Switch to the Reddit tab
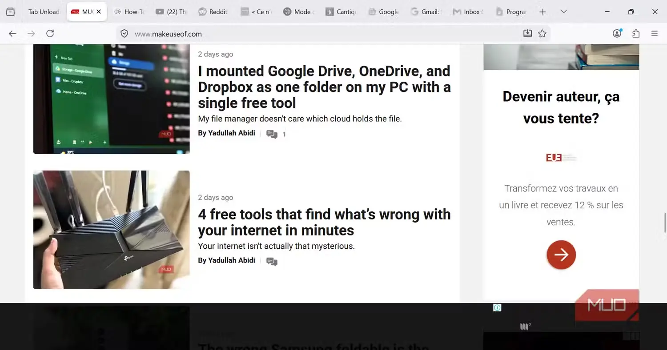The height and width of the screenshot is (350, 667). click(x=214, y=12)
